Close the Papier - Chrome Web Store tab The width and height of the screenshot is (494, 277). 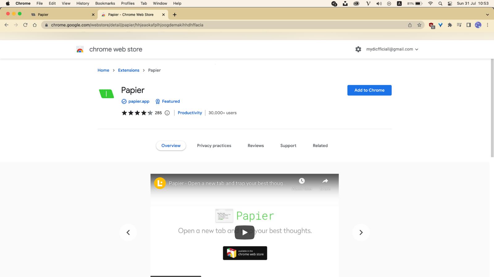click(163, 14)
